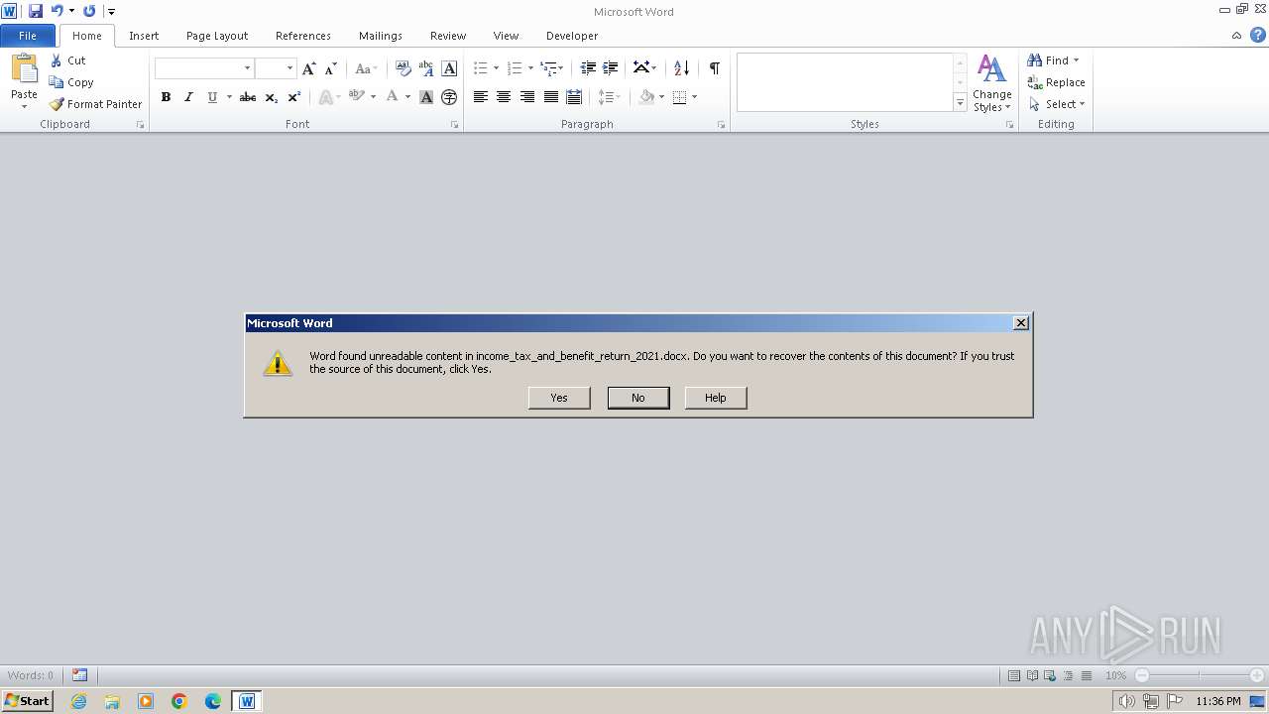Viewport: 1269px width, 714px height.
Task: Open the Change Styles menu
Action: tap(991, 83)
